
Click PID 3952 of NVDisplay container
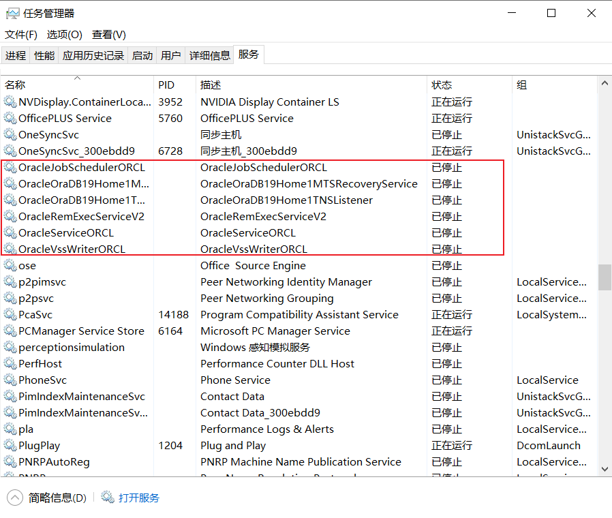tap(170, 102)
